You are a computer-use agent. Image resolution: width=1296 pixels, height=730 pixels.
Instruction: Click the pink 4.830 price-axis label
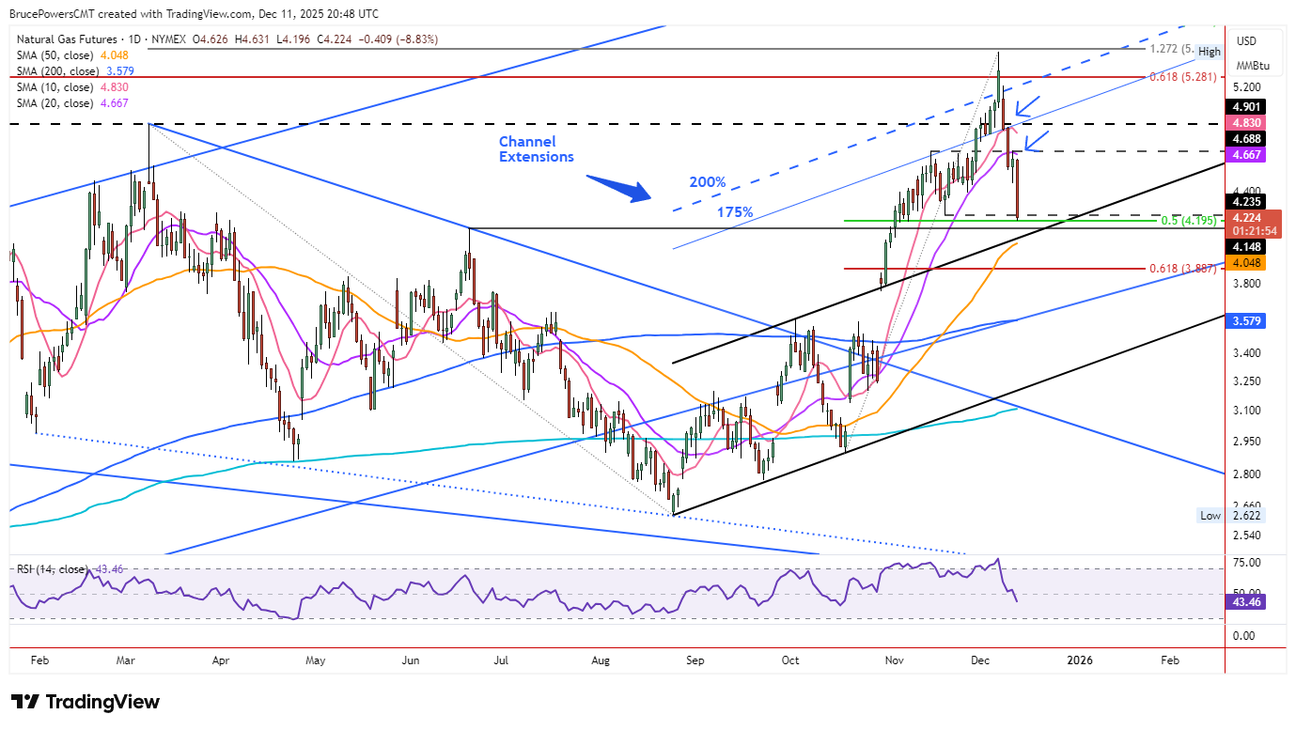1248,122
